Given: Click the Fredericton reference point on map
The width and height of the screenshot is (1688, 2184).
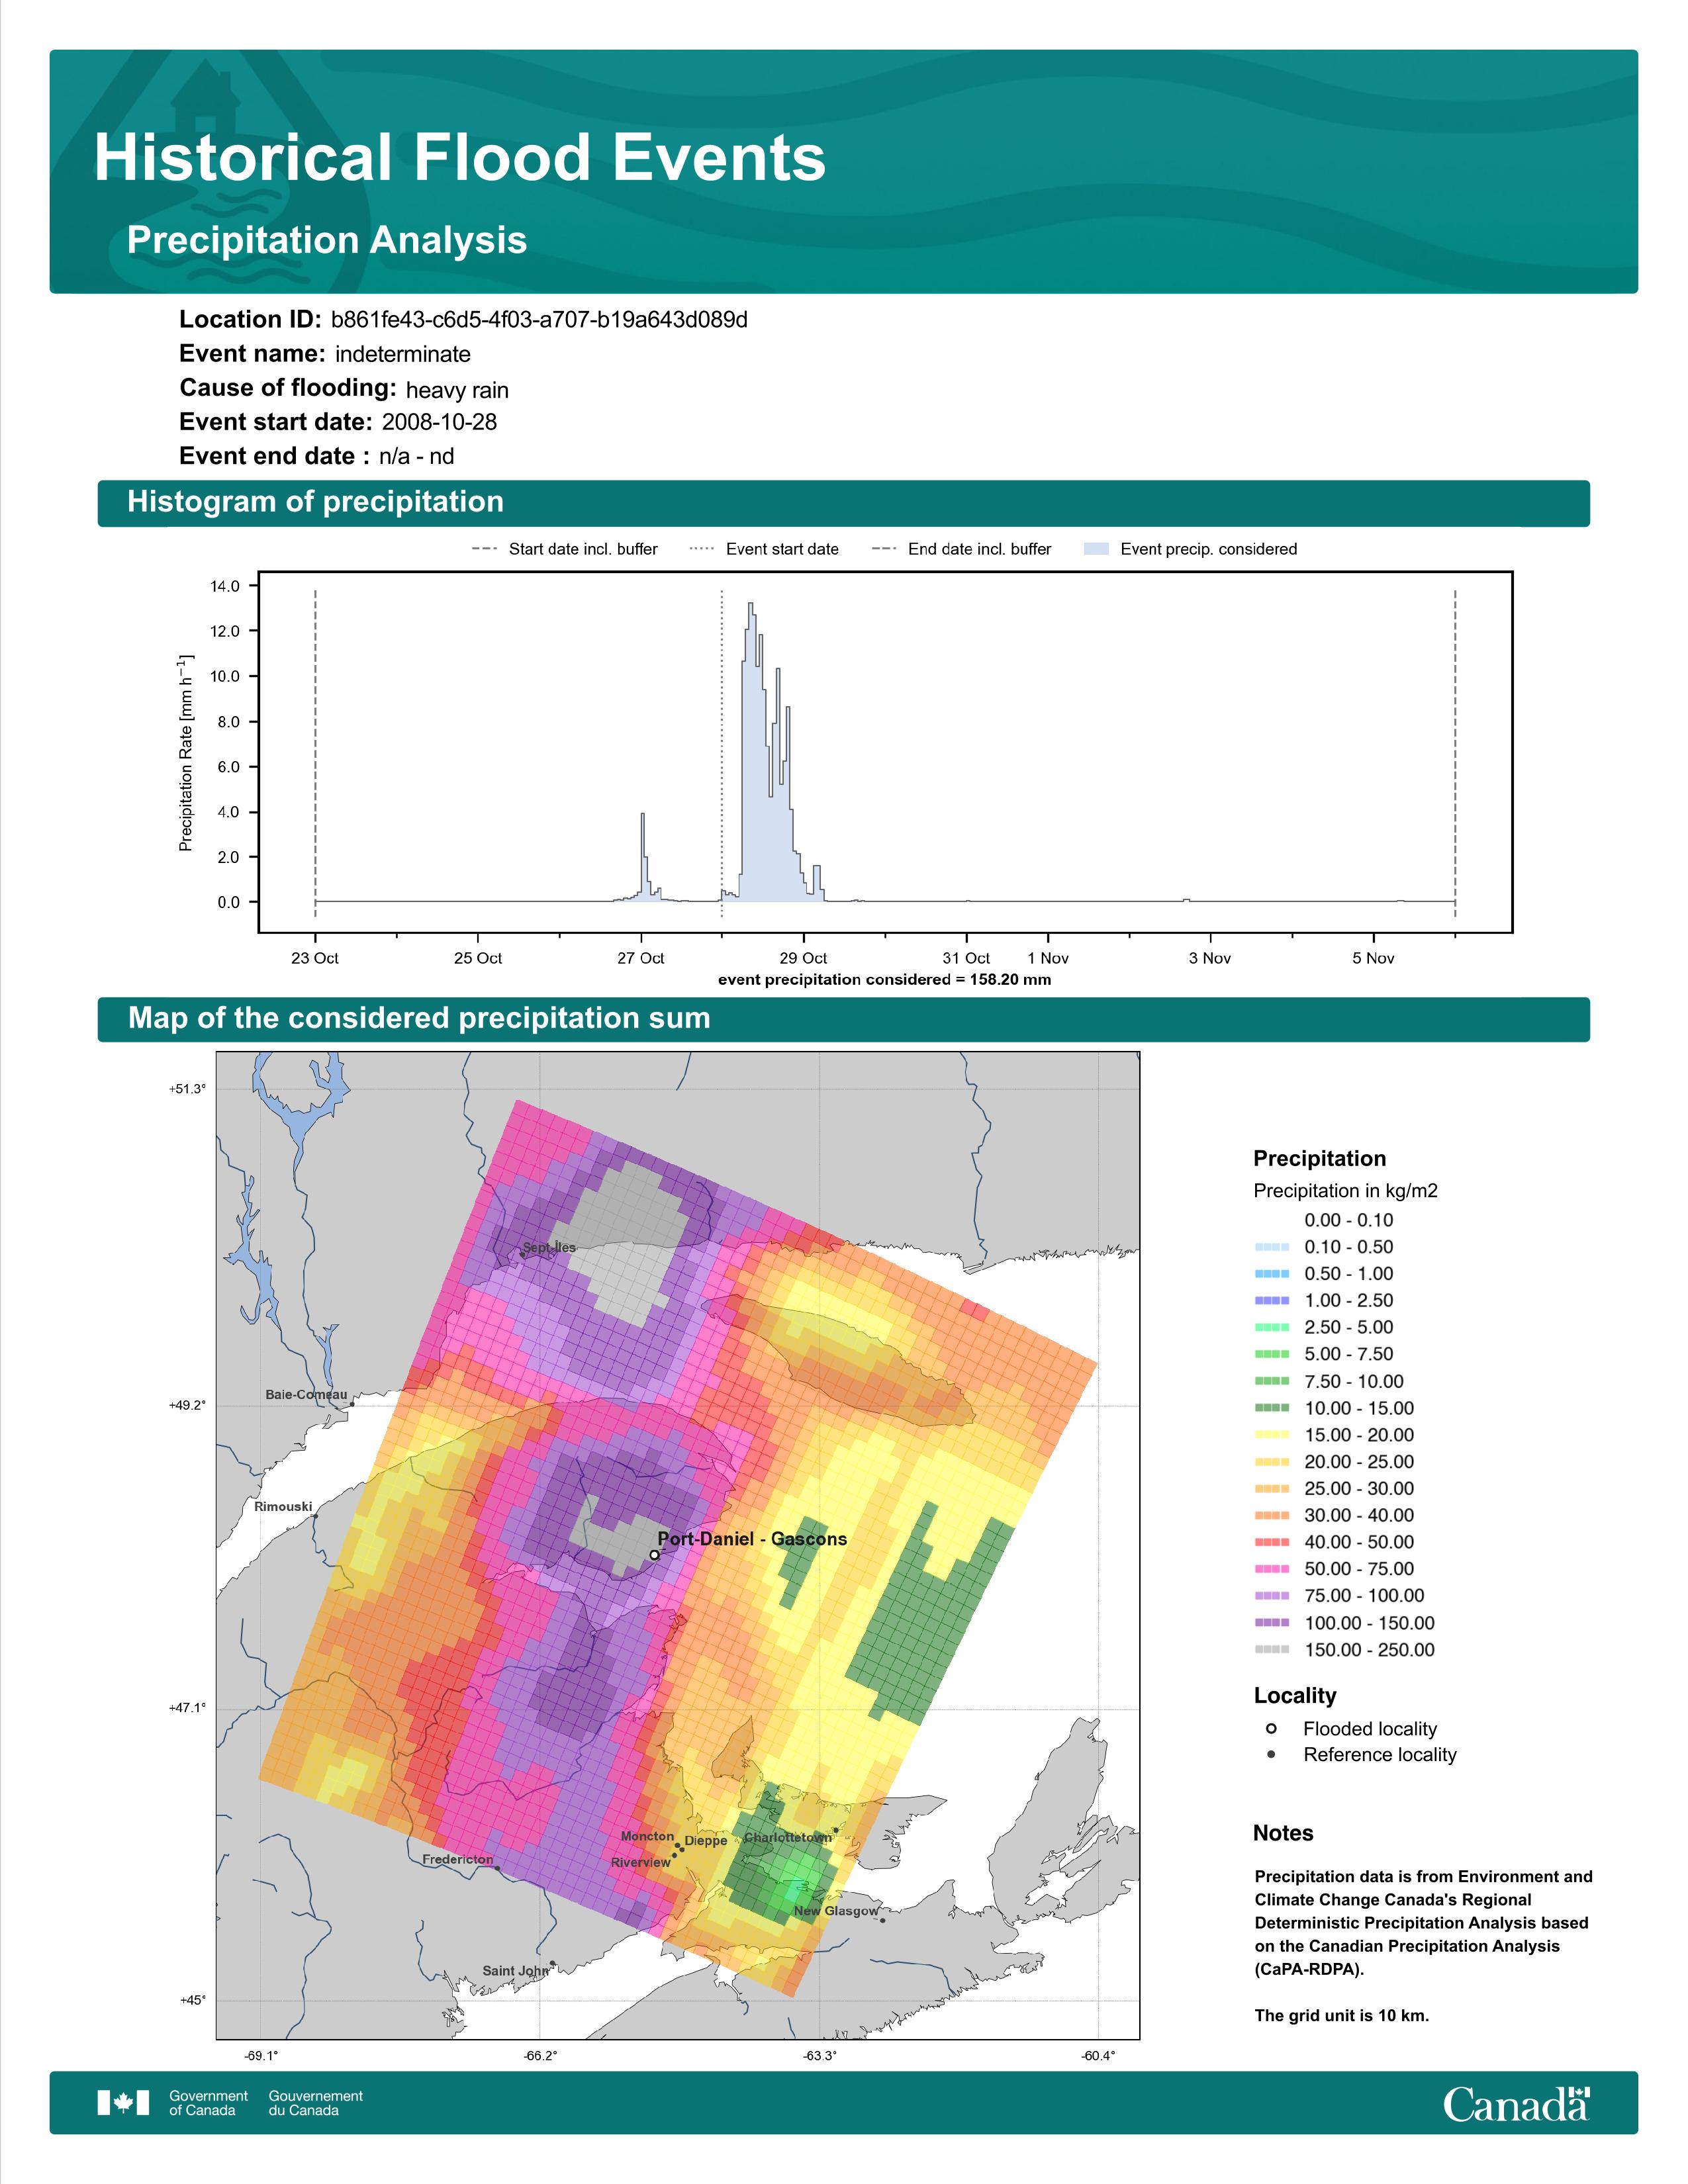Looking at the screenshot, I should click(x=497, y=1868).
